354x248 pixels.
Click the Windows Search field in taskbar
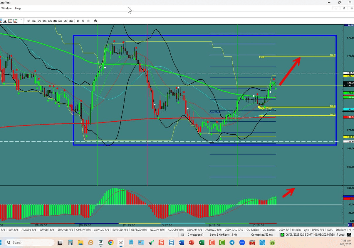pyautogui.click(x=29, y=242)
